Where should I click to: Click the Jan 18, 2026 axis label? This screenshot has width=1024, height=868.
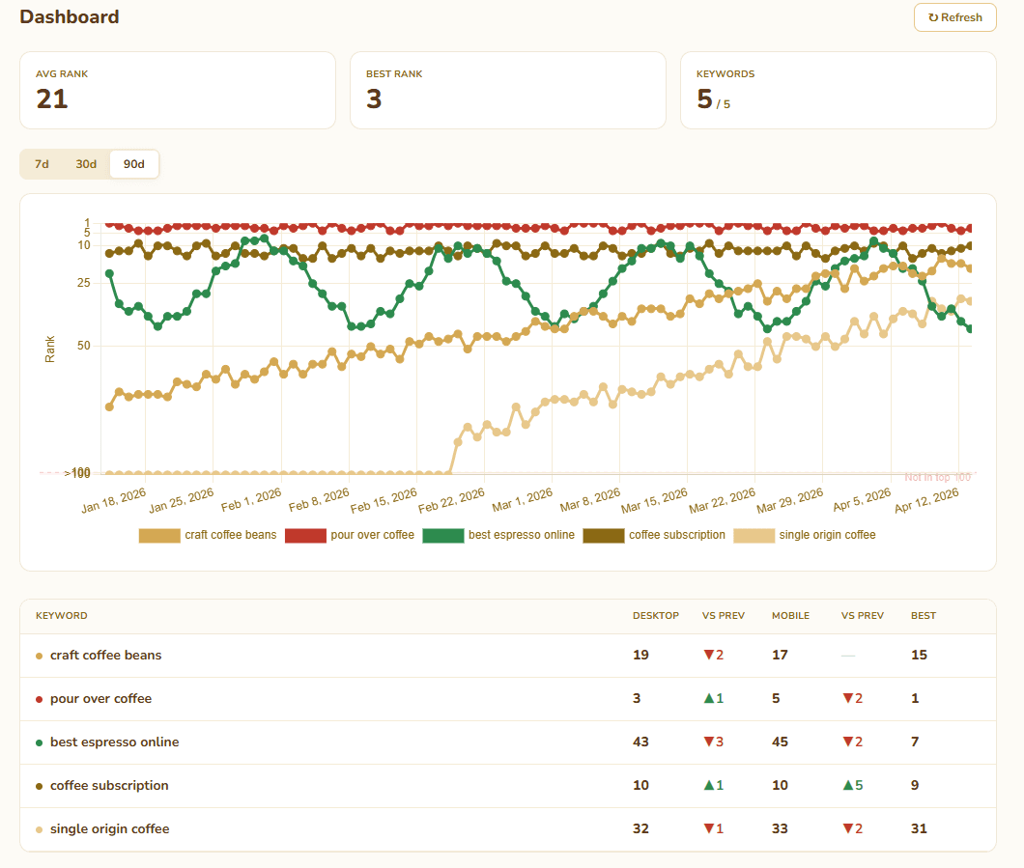click(114, 500)
